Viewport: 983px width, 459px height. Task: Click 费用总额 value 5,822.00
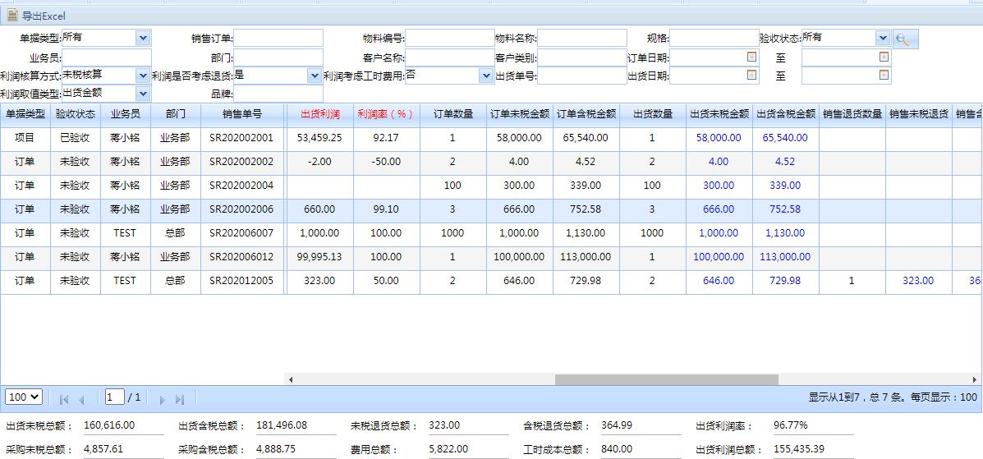(x=448, y=450)
